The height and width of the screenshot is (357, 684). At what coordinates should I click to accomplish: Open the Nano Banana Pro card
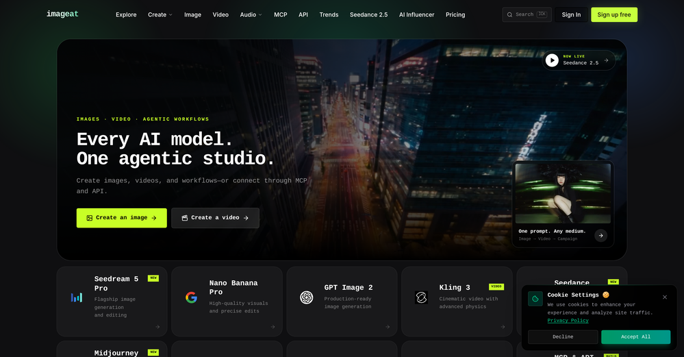click(x=227, y=301)
